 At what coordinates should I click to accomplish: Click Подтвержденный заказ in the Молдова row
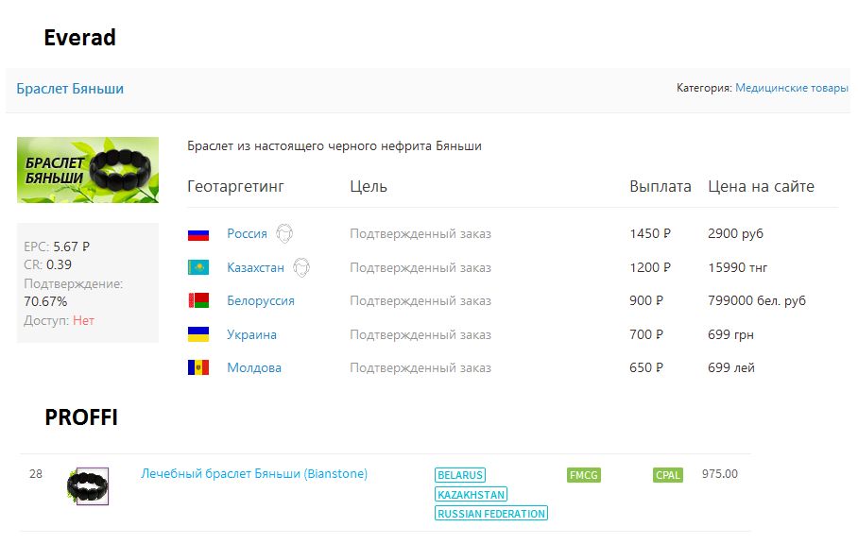[x=420, y=368]
